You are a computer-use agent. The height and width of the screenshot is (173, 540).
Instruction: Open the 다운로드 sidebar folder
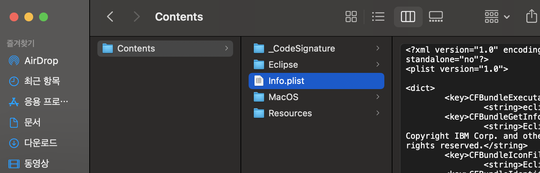[41, 143]
